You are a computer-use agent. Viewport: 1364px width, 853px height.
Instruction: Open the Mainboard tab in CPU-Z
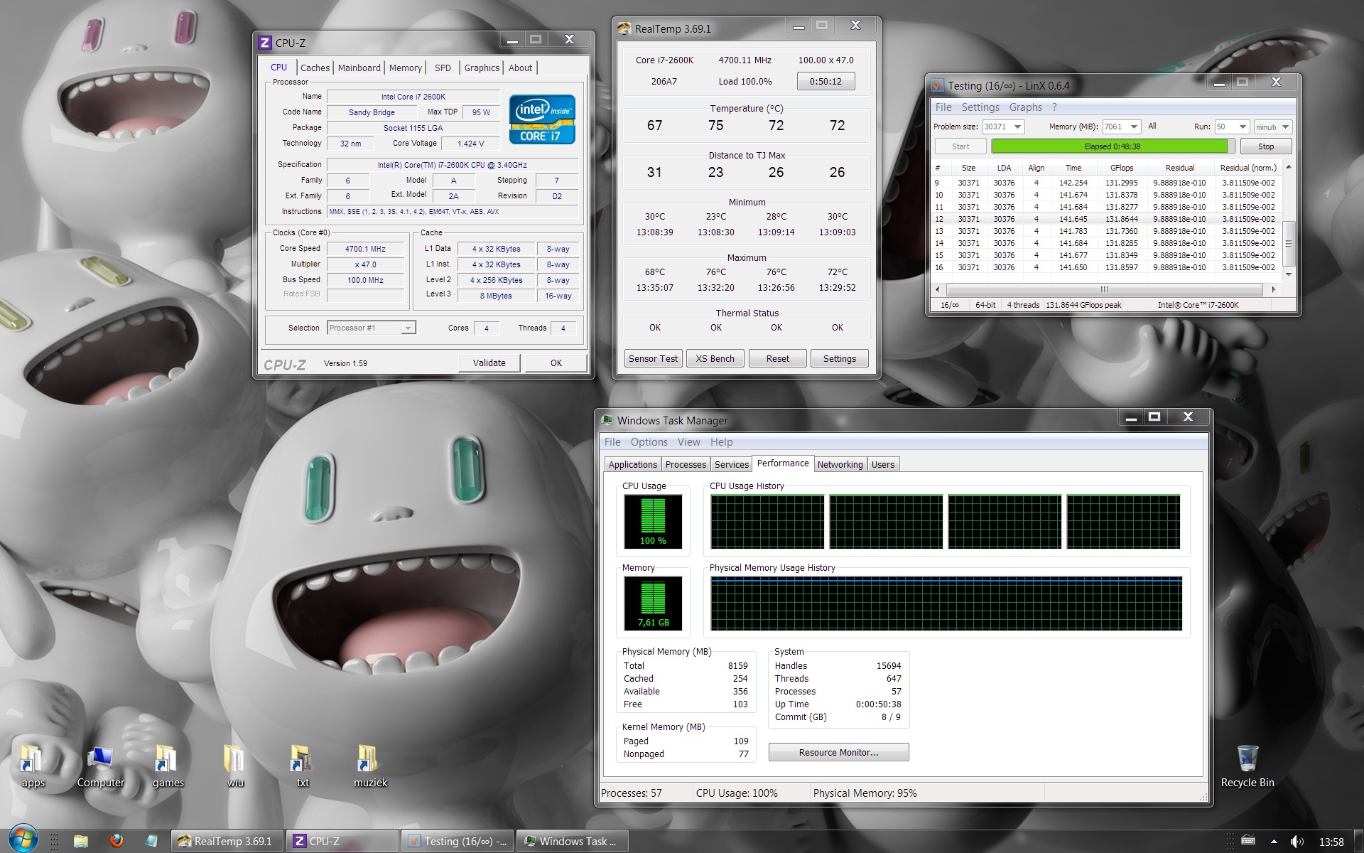[359, 68]
